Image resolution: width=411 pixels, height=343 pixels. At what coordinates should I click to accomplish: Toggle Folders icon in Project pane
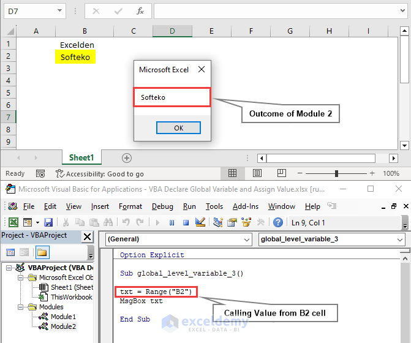tap(42, 252)
